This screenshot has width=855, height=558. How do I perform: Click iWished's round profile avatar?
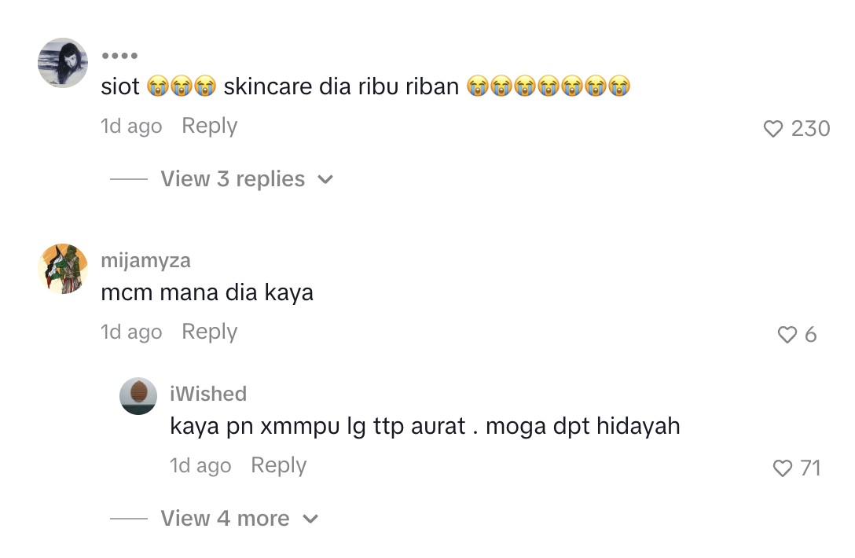click(x=138, y=396)
